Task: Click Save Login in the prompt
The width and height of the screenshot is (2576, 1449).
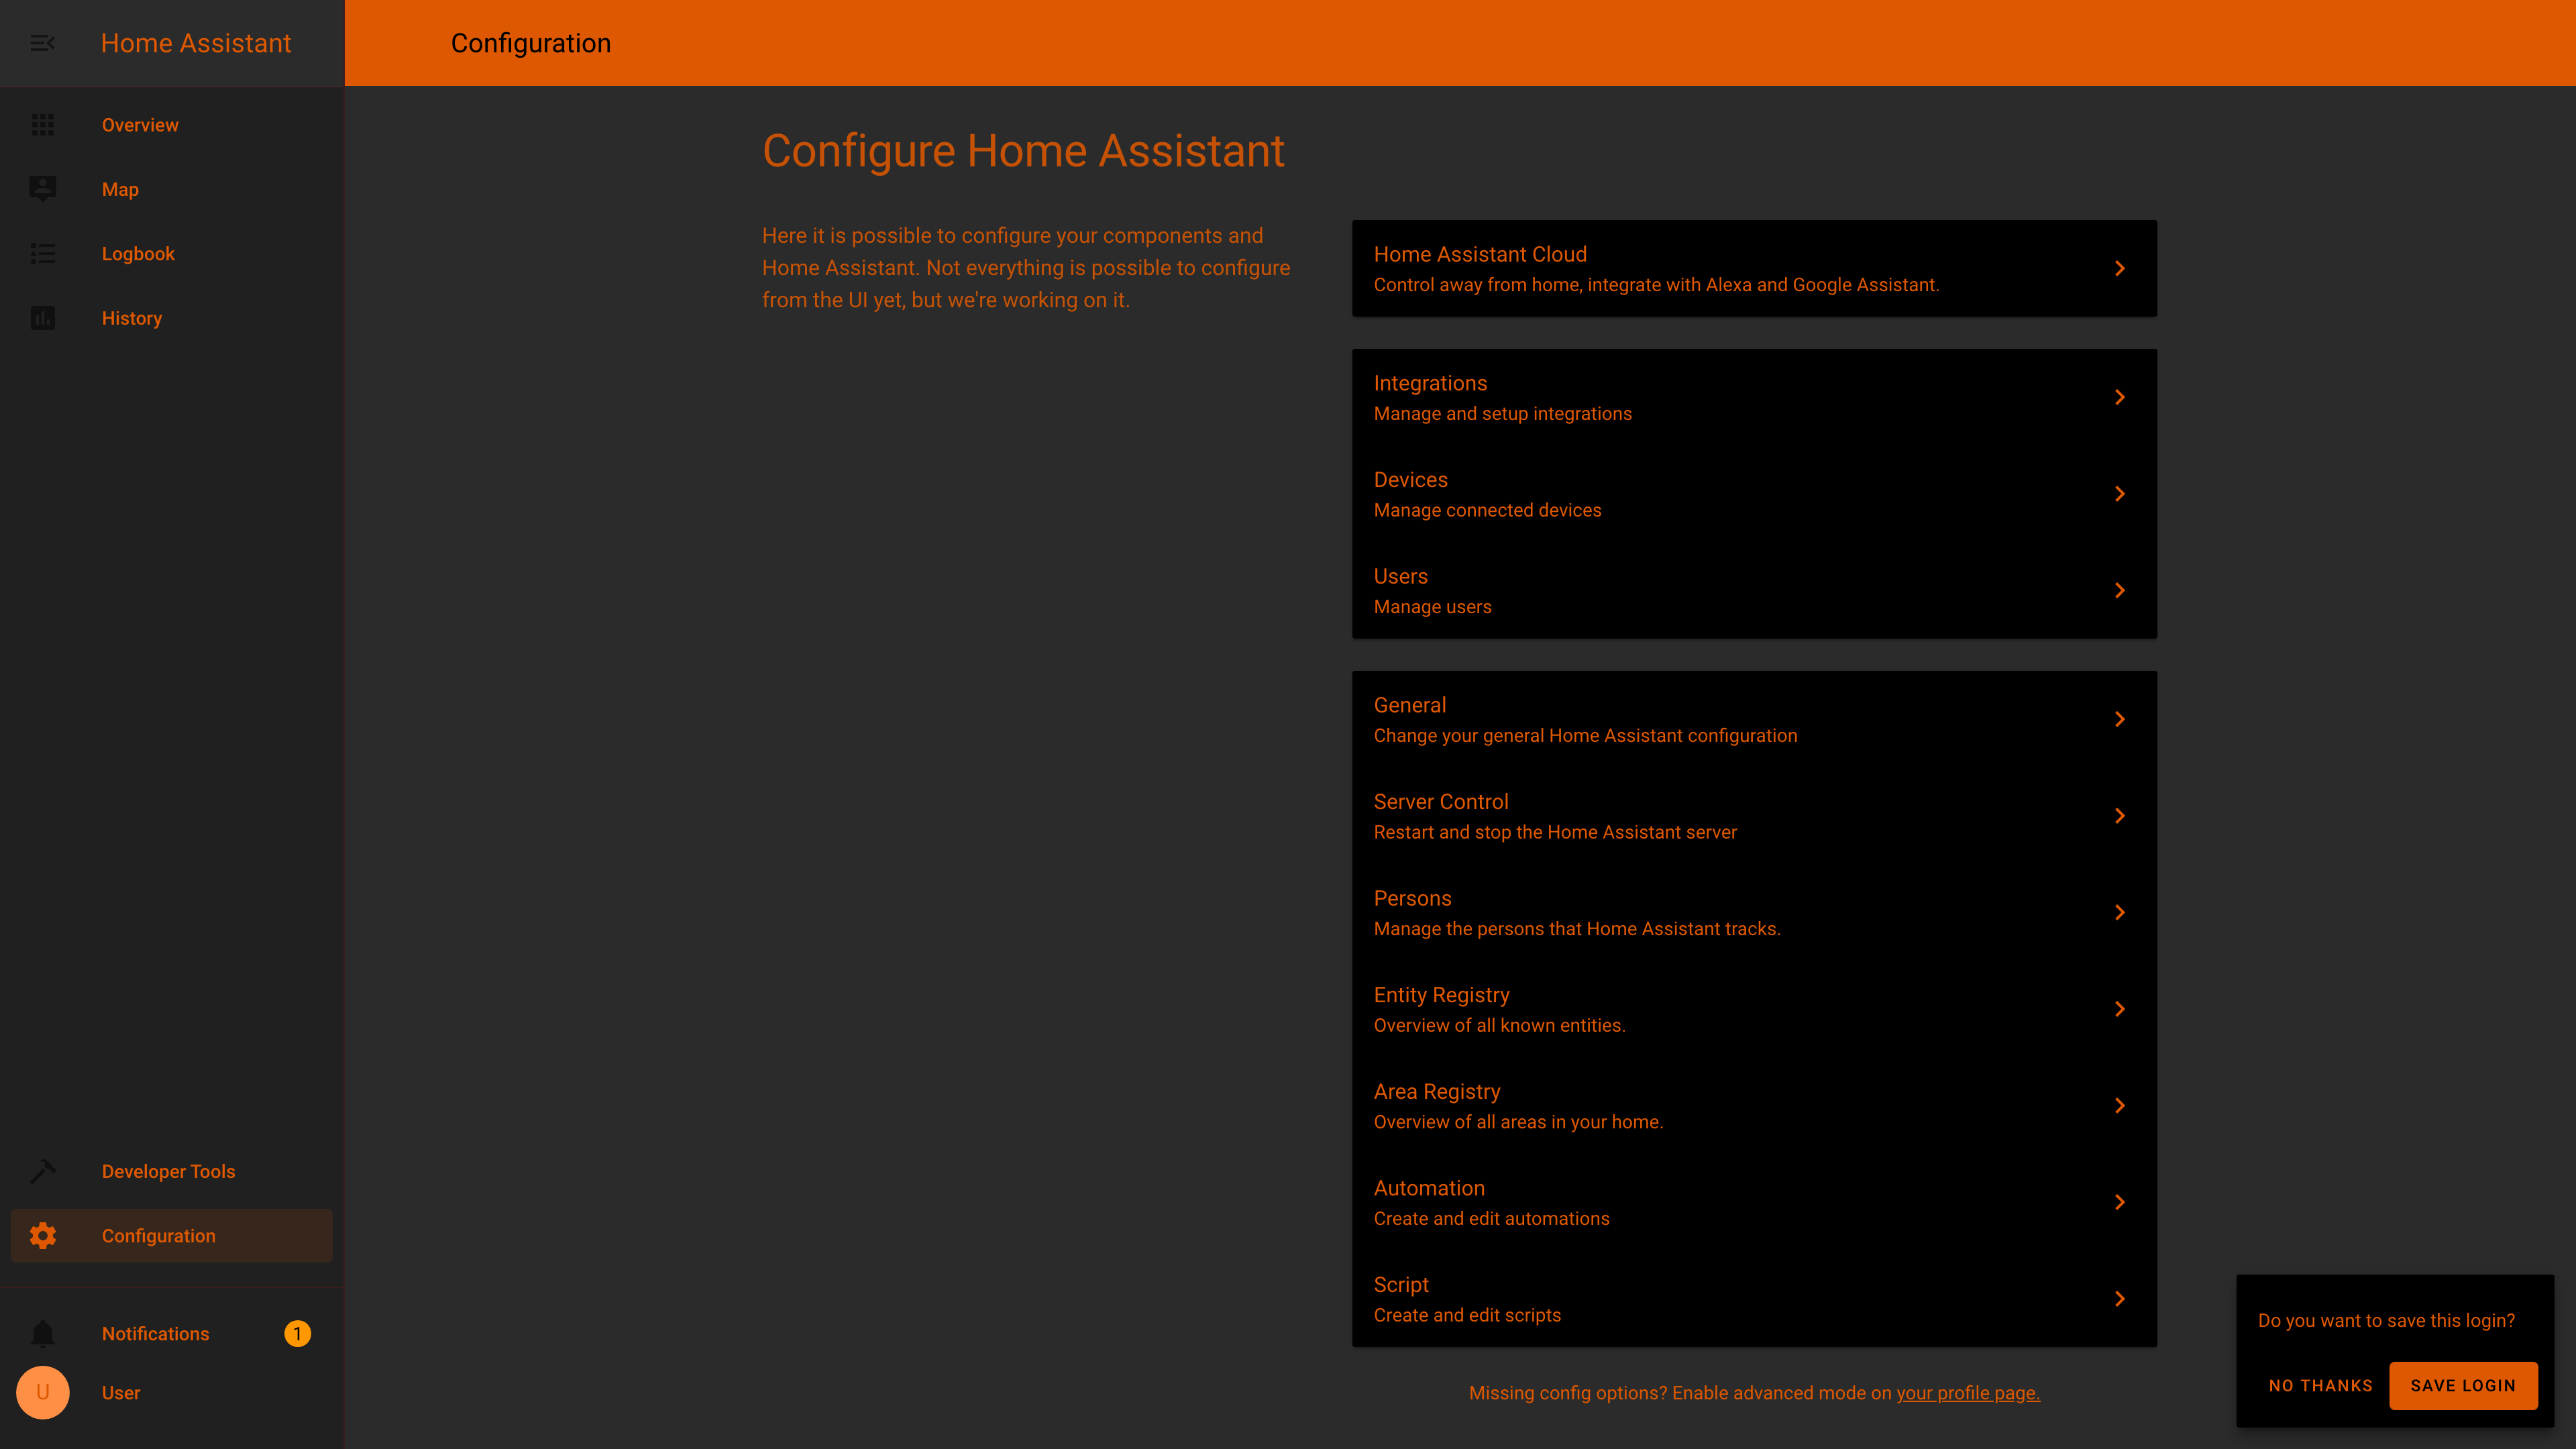Action: click(2463, 1385)
